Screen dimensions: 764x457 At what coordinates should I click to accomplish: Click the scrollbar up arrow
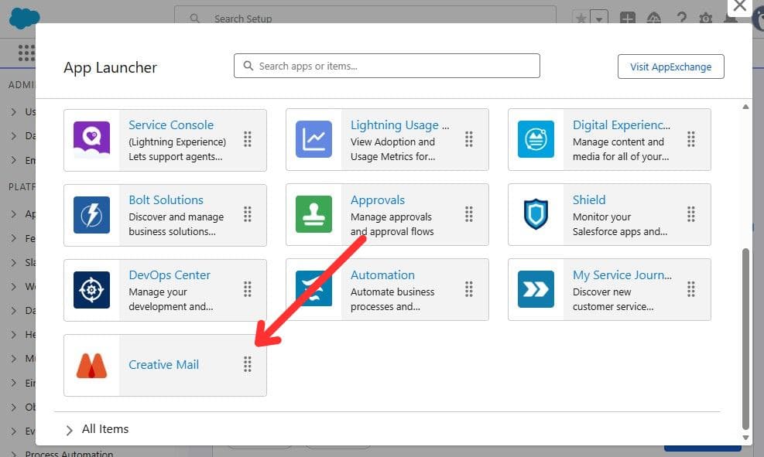745,107
